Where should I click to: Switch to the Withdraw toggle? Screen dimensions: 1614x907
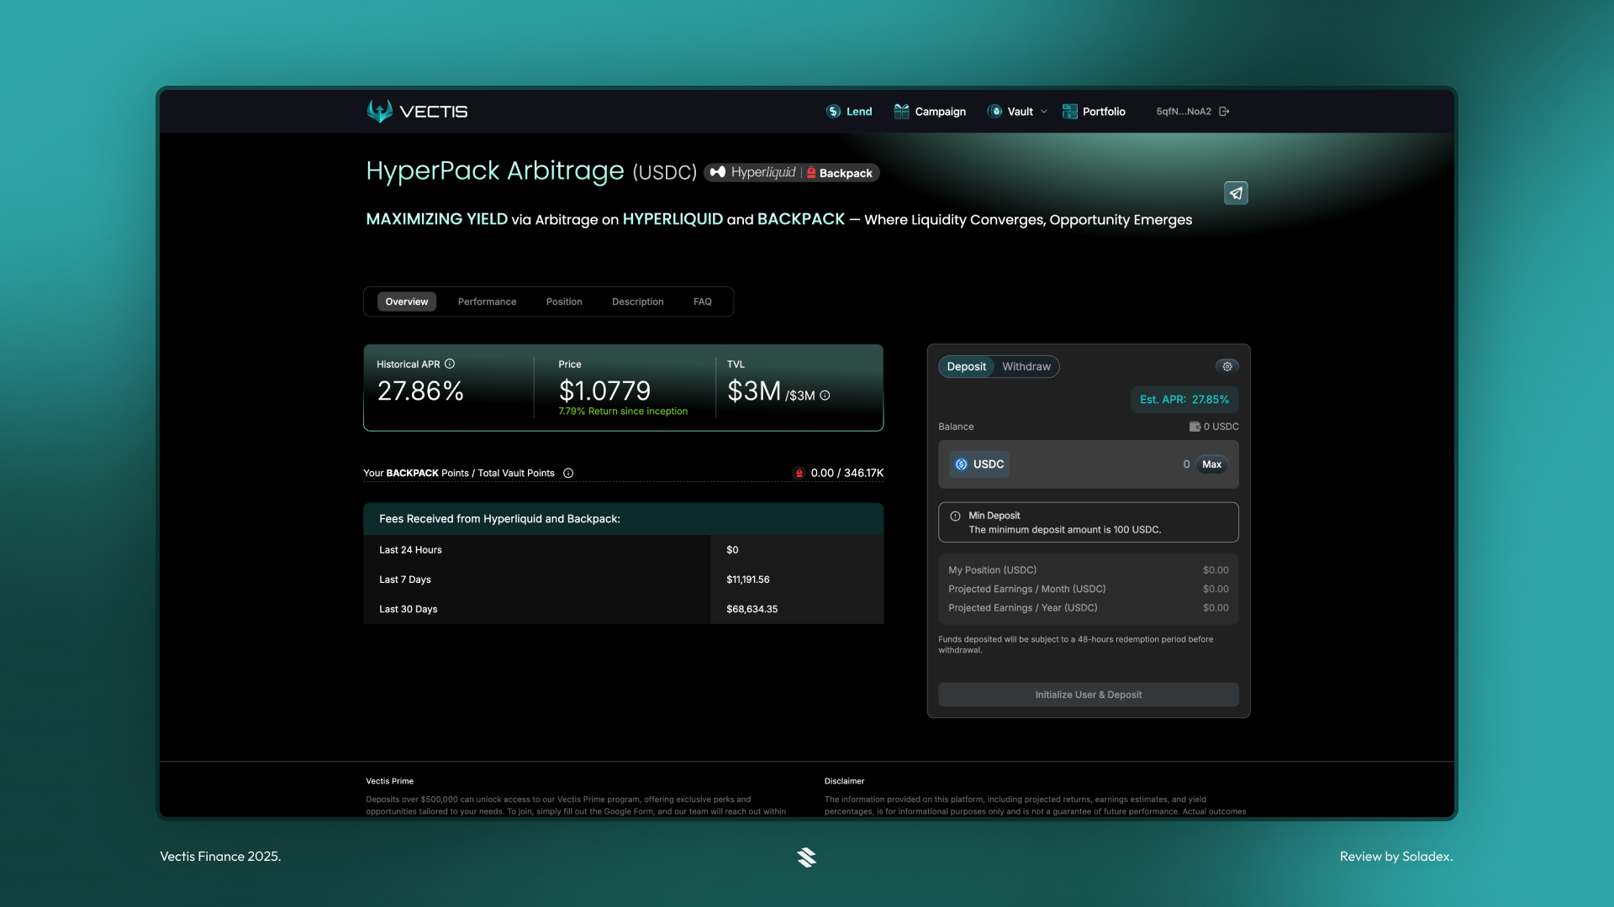pyautogui.click(x=1026, y=367)
